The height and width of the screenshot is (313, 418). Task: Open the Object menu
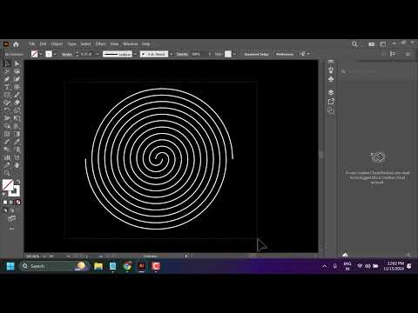click(x=57, y=44)
